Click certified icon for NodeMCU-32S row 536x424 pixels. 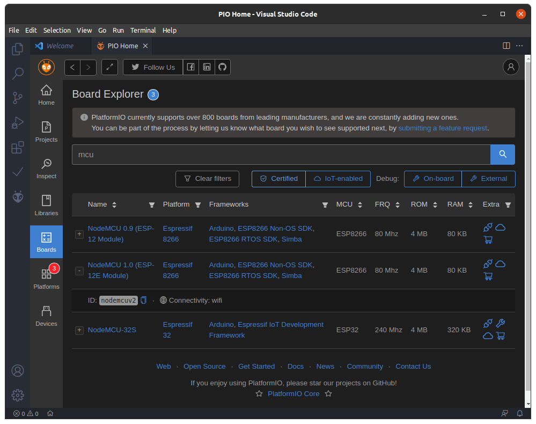[x=488, y=323]
